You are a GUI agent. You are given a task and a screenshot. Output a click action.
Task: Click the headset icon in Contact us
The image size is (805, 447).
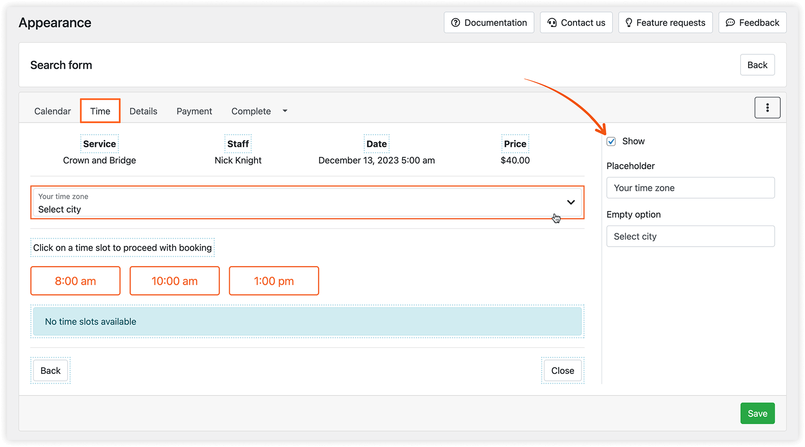pos(552,23)
